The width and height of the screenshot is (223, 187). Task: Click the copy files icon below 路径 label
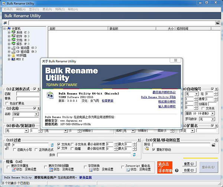coord(147,148)
